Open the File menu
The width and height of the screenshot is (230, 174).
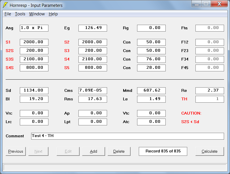tap(8, 14)
